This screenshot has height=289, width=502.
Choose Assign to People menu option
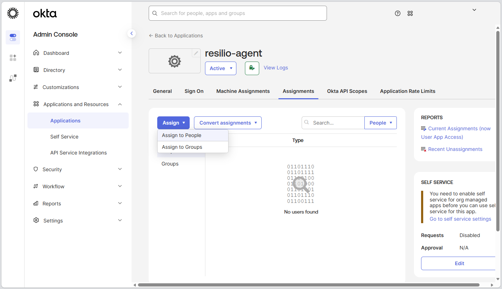coord(193,135)
